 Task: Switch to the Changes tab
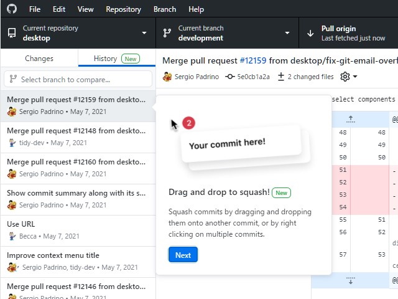click(39, 59)
